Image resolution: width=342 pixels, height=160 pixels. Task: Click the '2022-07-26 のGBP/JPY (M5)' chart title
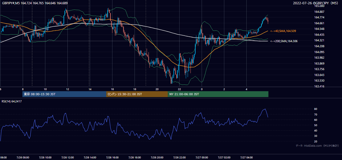[316, 3]
